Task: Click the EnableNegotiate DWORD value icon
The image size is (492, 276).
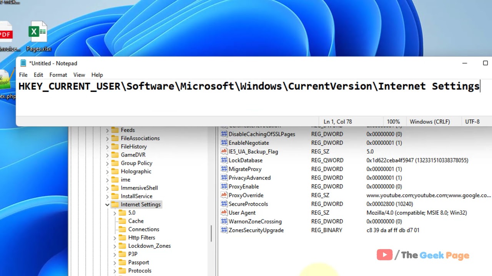Action: click(224, 143)
